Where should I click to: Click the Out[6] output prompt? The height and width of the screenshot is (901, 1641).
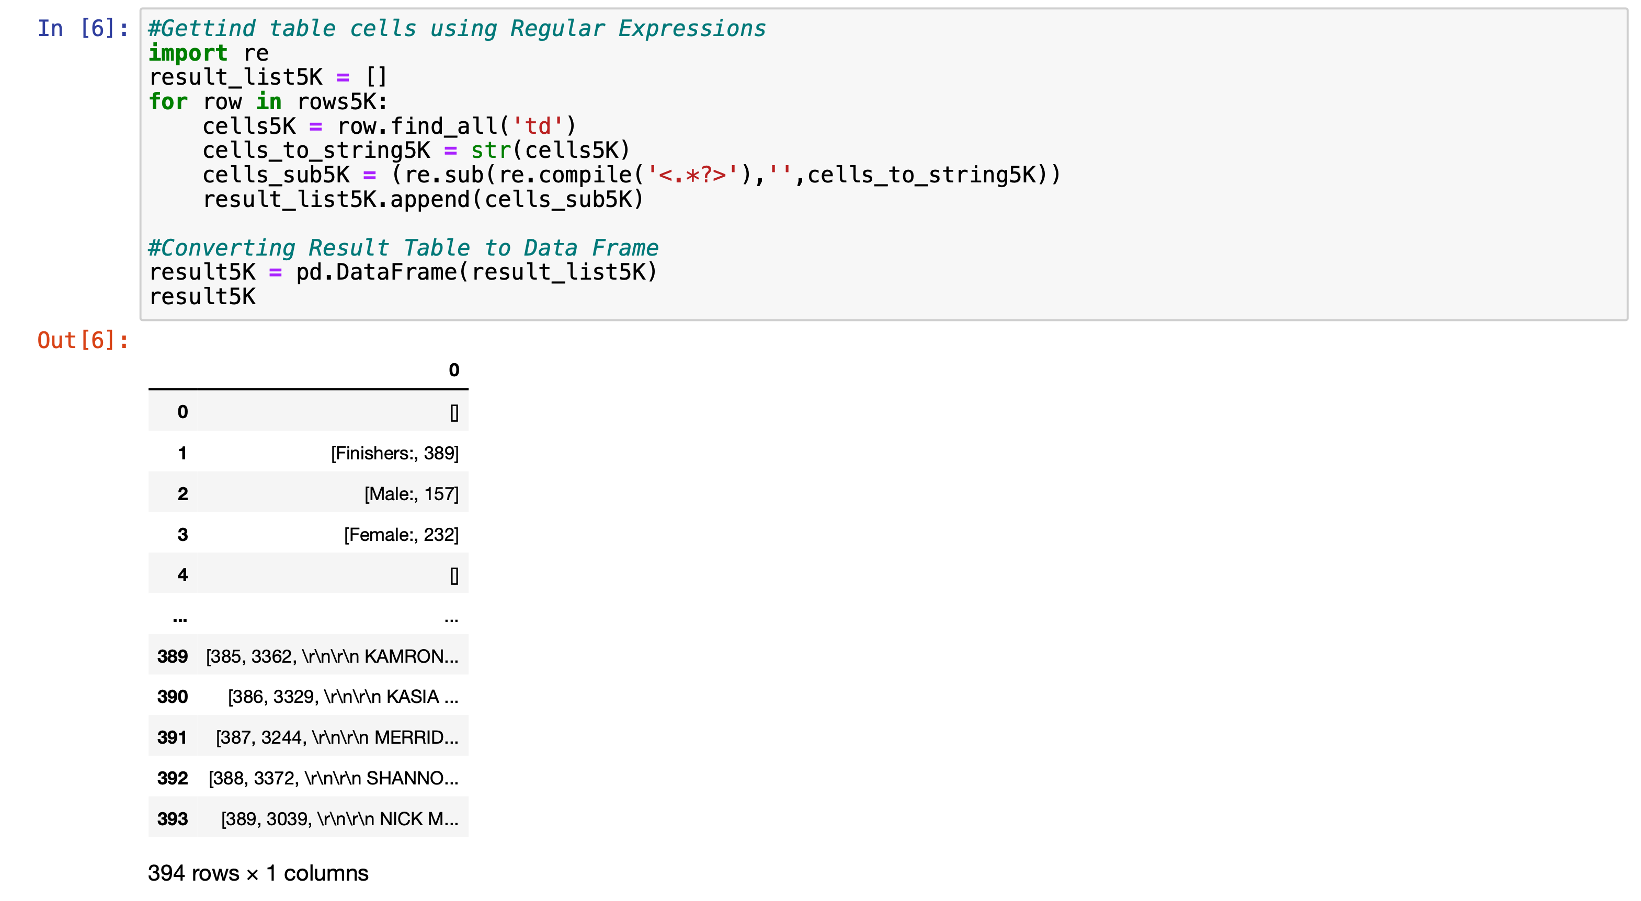tap(83, 340)
